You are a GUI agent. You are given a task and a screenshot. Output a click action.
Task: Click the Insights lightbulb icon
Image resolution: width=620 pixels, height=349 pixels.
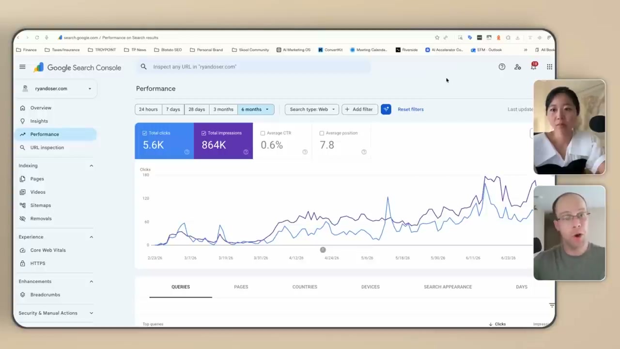point(22,121)
